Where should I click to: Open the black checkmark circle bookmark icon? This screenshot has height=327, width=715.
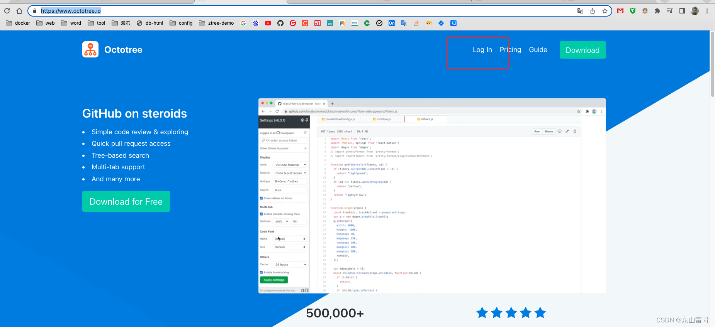(379, 23)
